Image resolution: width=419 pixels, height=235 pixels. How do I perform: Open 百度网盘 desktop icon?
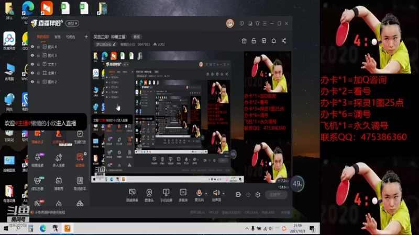(x=9, y=41)
